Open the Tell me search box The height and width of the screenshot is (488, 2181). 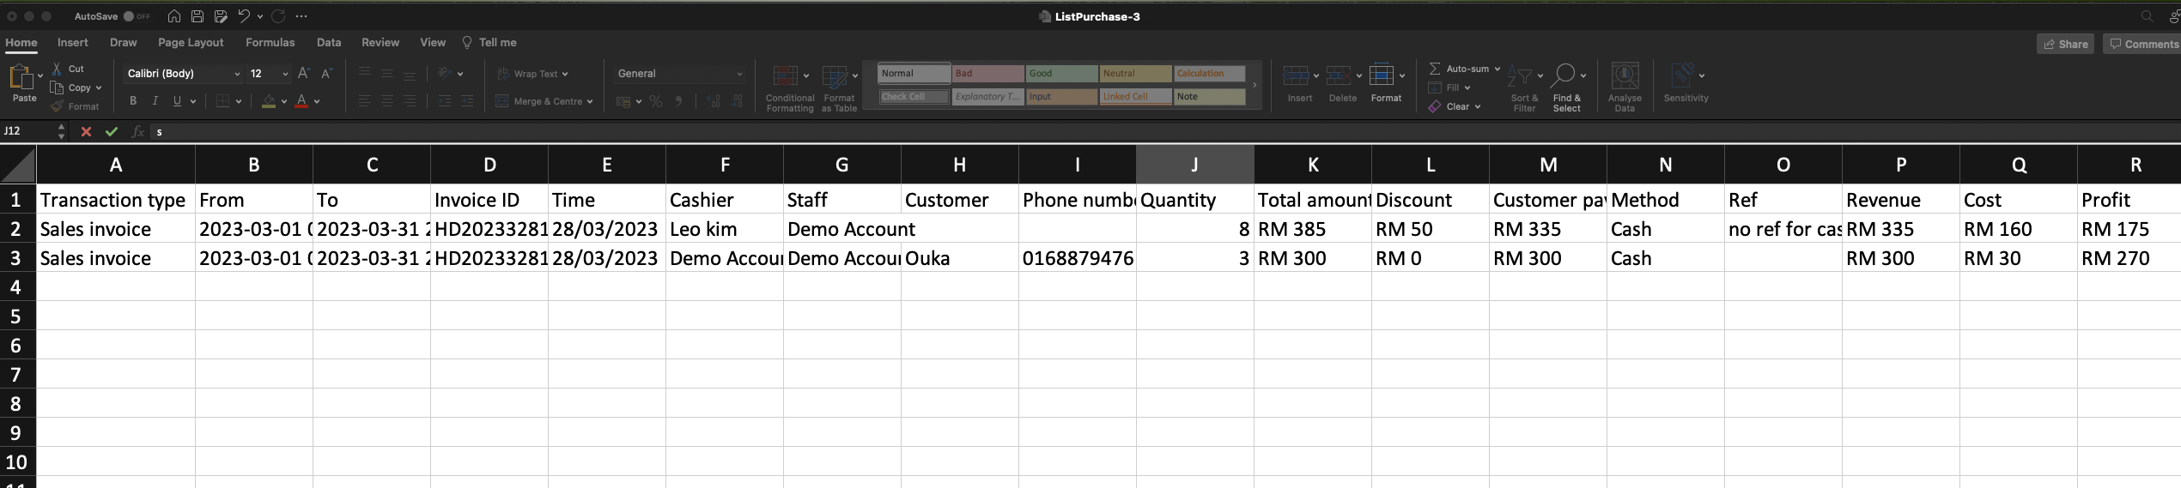[489, 42]
